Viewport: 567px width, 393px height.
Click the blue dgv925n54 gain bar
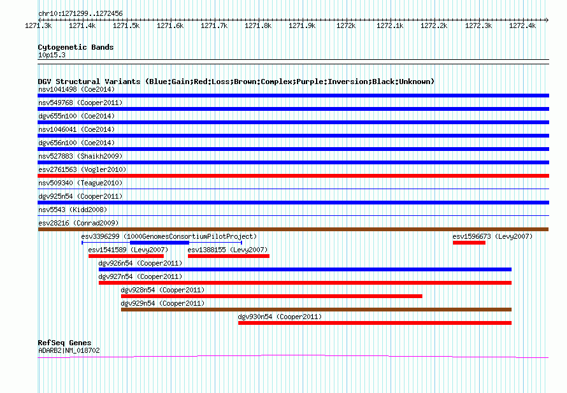click(x=293, y=203)
